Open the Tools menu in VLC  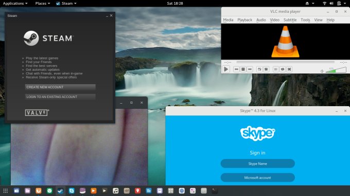[x=305, y=20]
